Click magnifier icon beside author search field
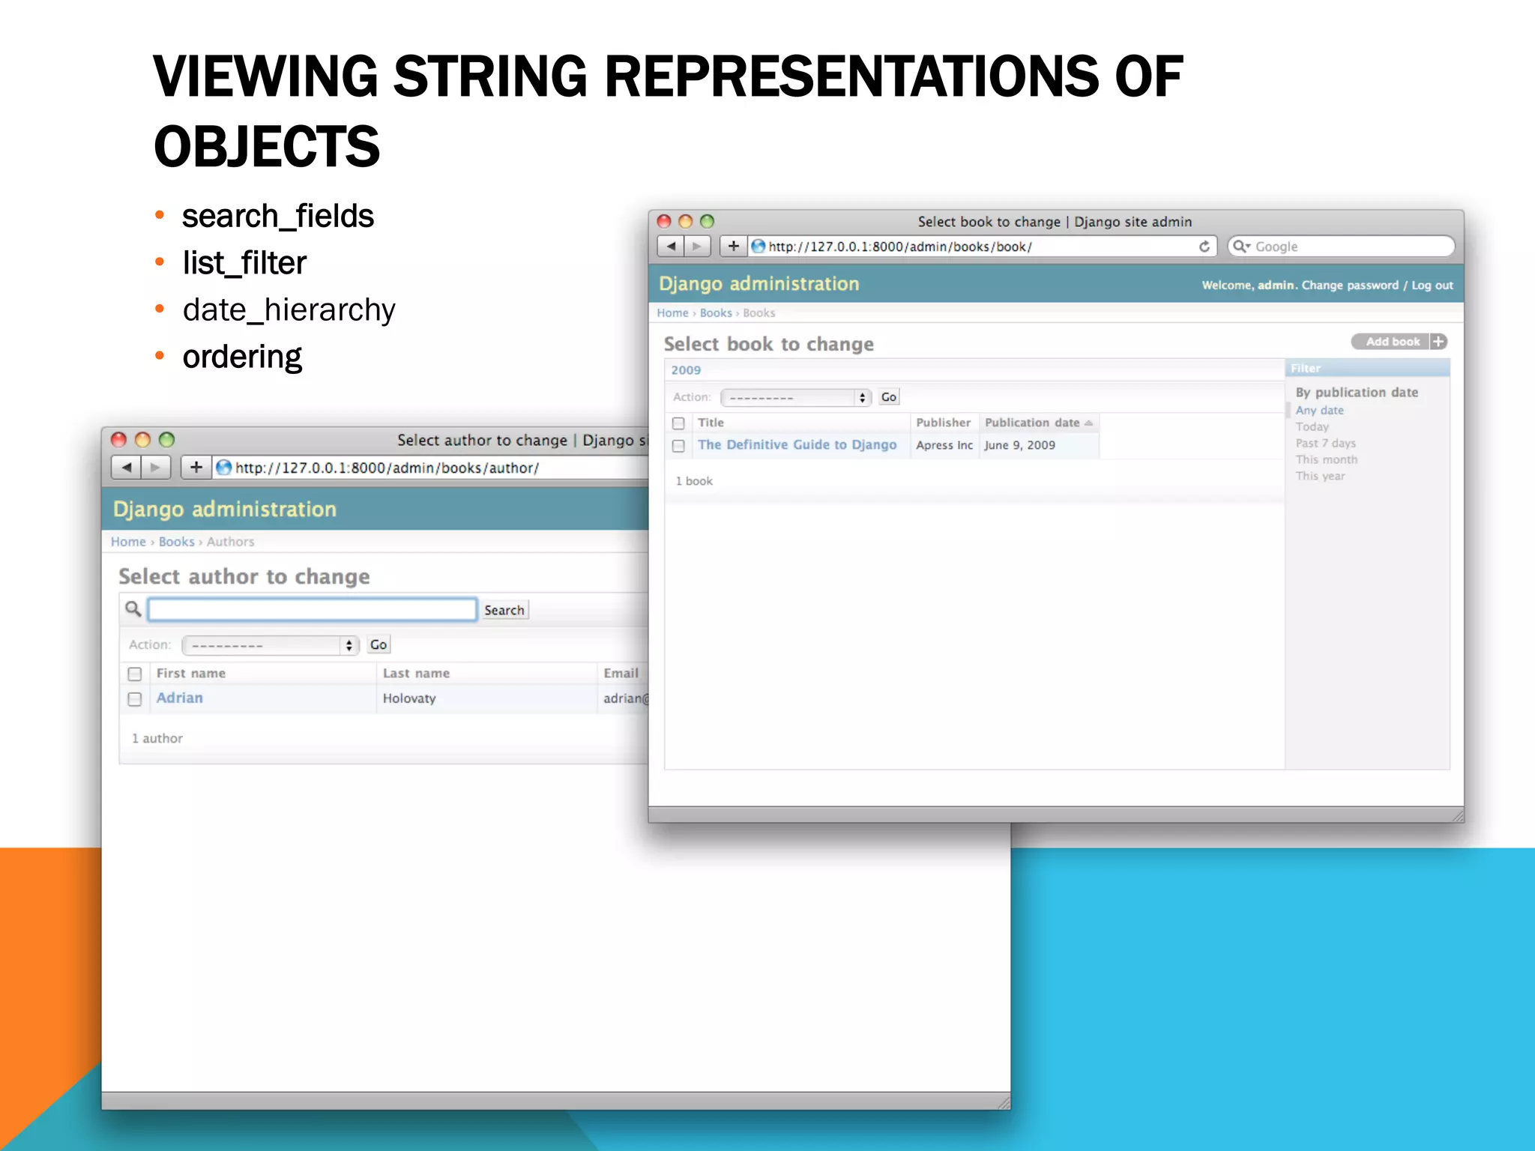 click(133, 609)
